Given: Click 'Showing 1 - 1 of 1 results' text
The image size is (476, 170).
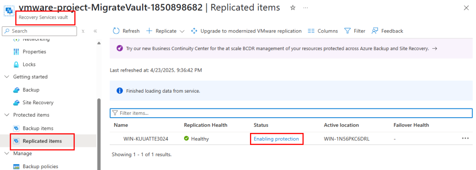Looking at the screenshot, I should (141, 154).
